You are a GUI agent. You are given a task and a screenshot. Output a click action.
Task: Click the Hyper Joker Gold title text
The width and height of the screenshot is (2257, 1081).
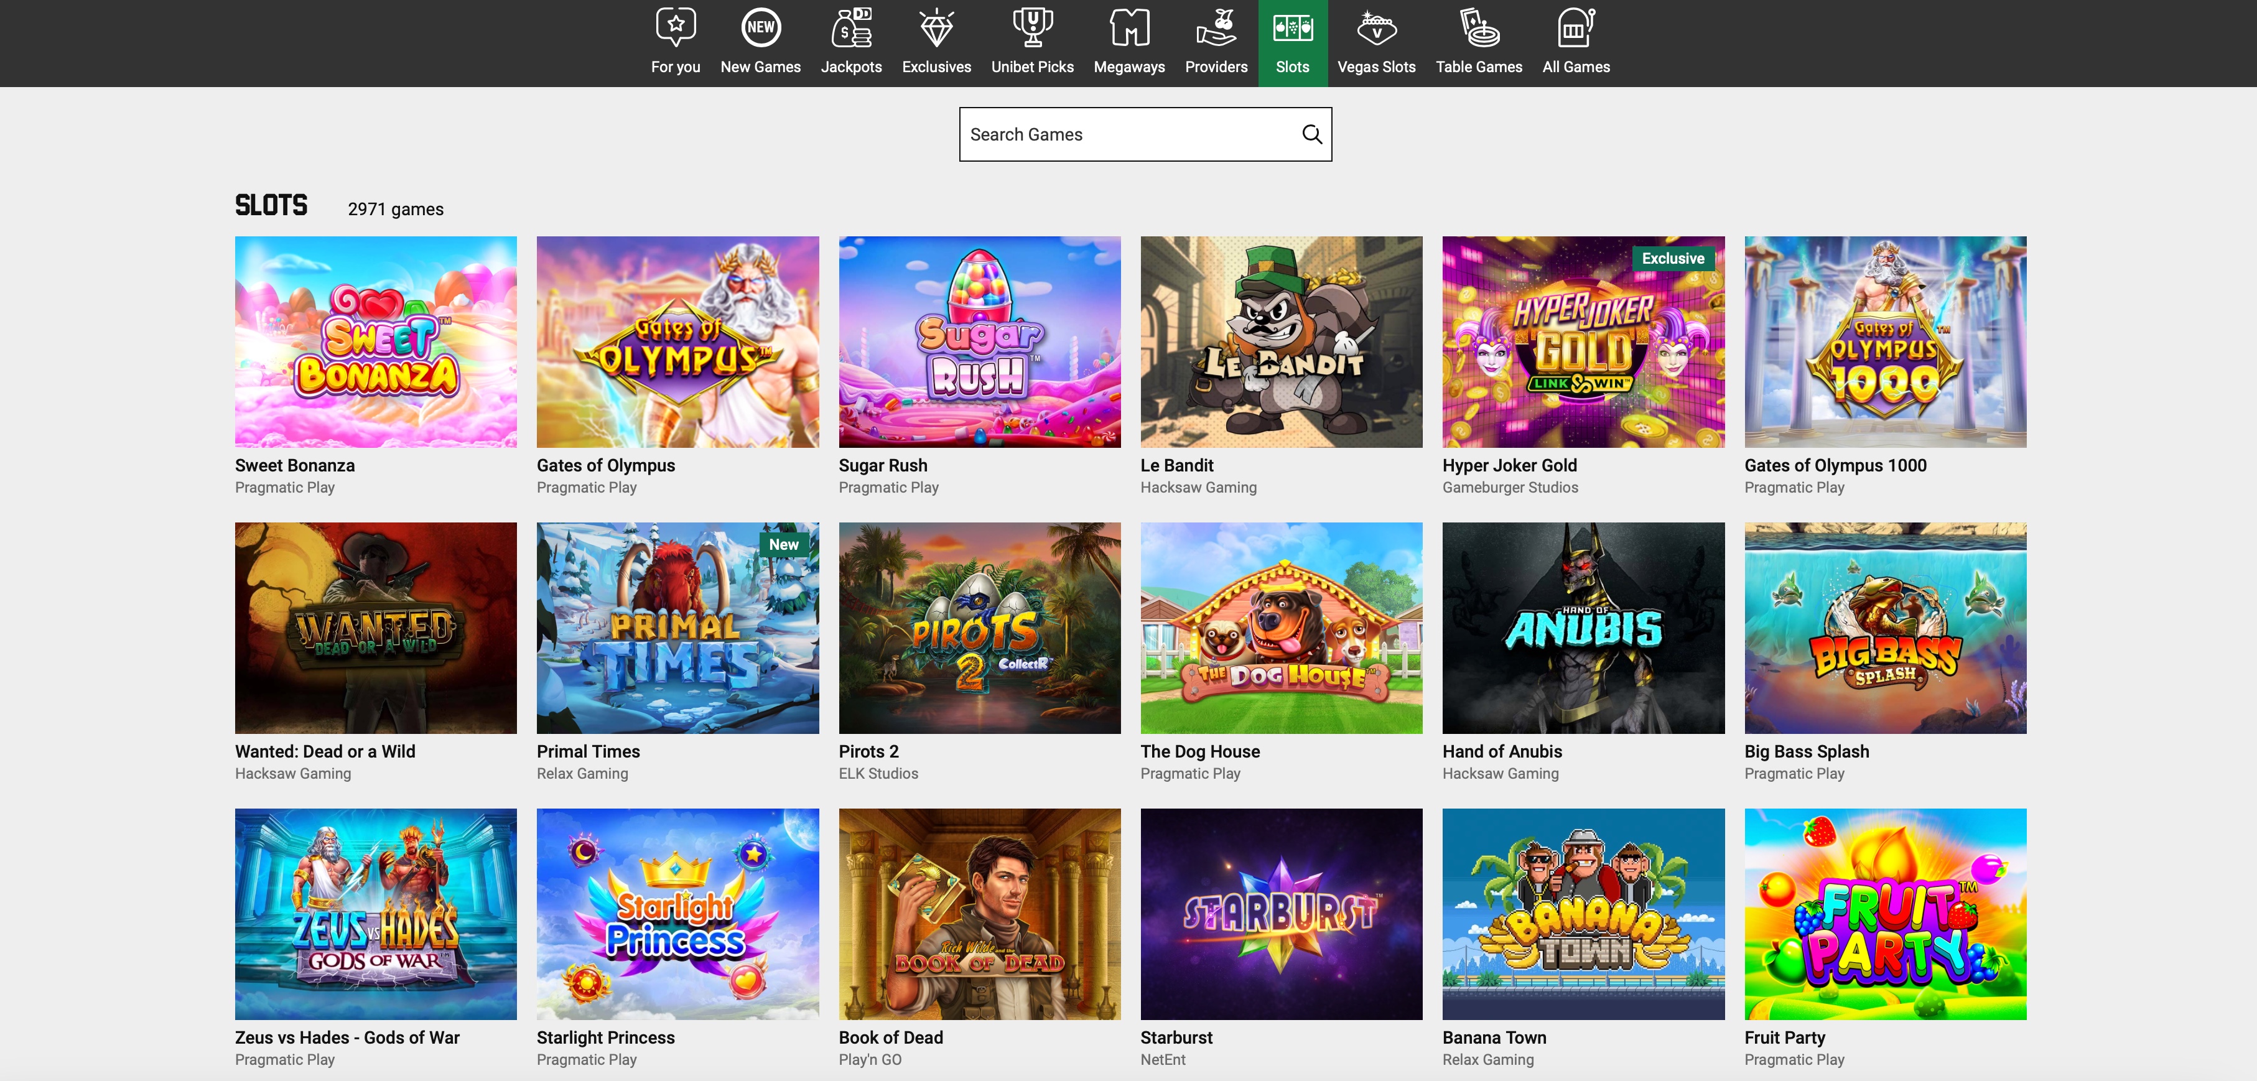pyautogui.click(x=1510, y=465)
